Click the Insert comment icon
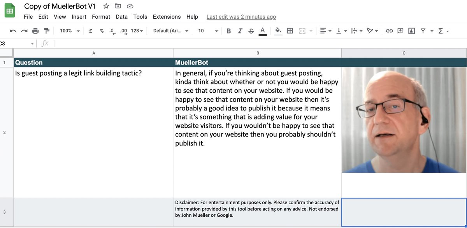467x228 pixels. click(x=400, y=31)
